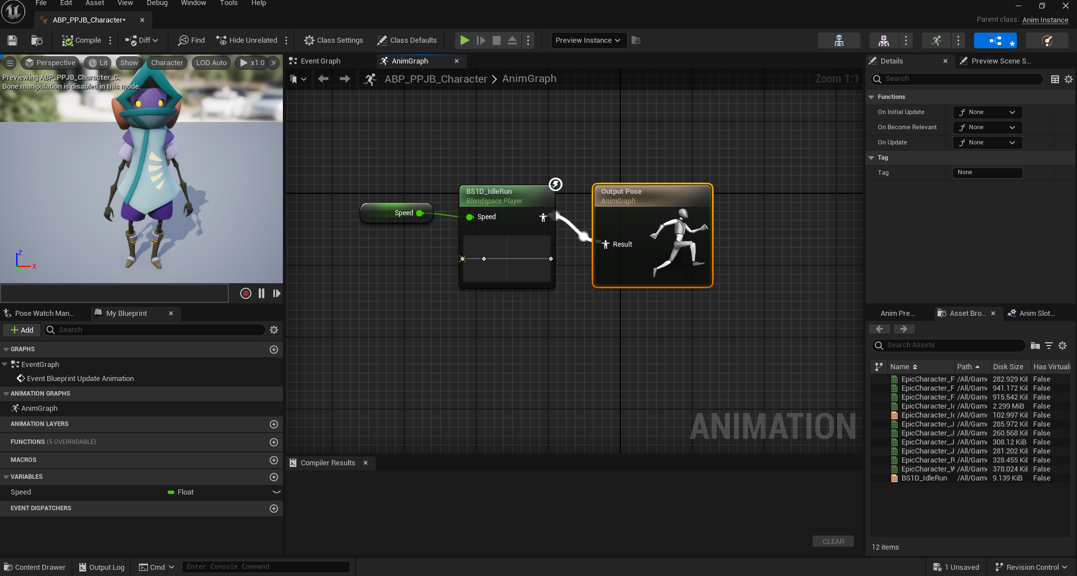Stop the simulation with the square icon
This screenshot has height=576, width=1077.
pos(497,40)
